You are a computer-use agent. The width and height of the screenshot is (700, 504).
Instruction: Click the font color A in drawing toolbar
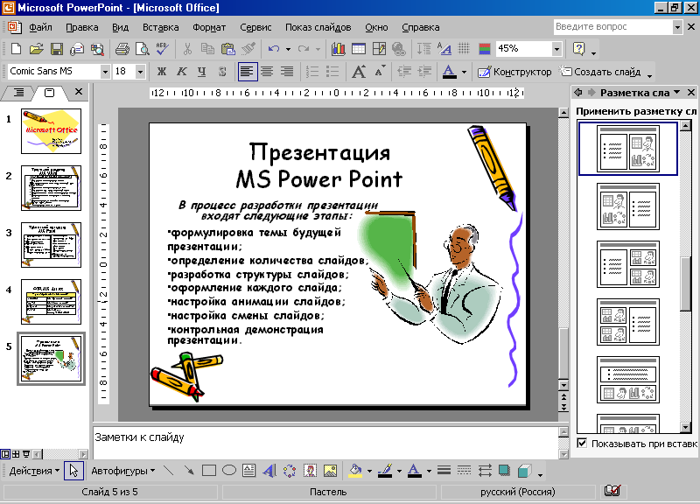tap(415, 471)
